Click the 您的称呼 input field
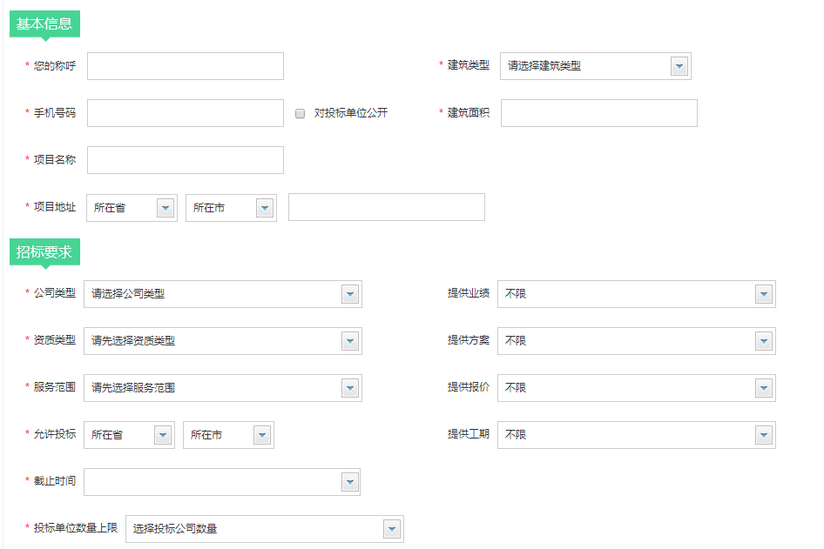Screen dimensions: 824x549 186,66
